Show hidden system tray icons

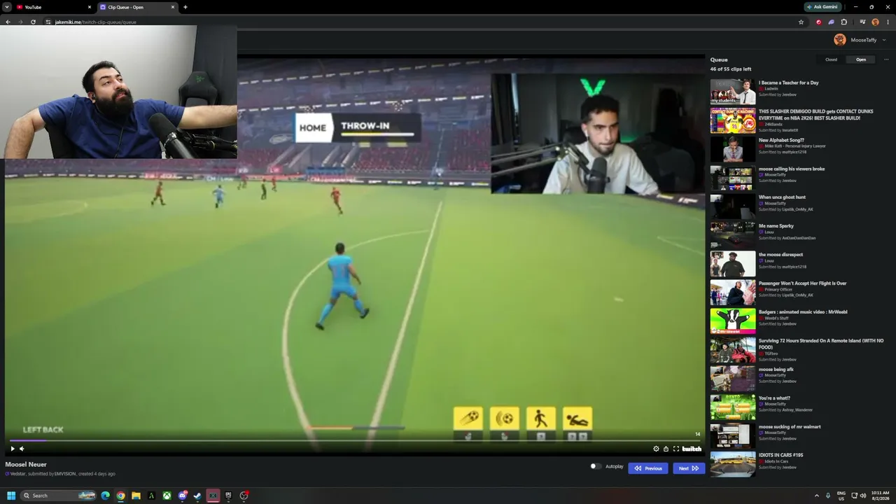click(816, 496)
